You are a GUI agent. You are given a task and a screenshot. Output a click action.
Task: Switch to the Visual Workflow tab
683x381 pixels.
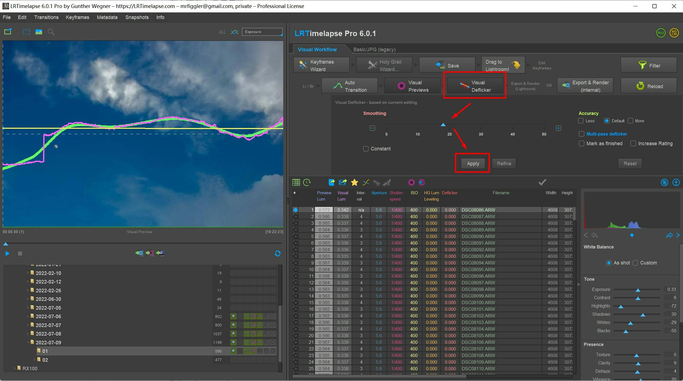[x=317, y=49]
